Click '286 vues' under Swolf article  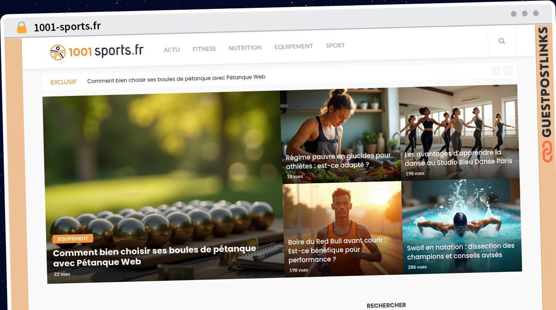pos(417,267)
